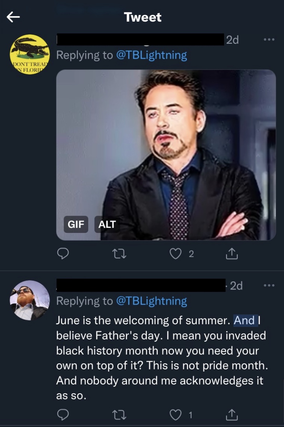
Task: Share the GIF tweet
Action: pos(232,254)
